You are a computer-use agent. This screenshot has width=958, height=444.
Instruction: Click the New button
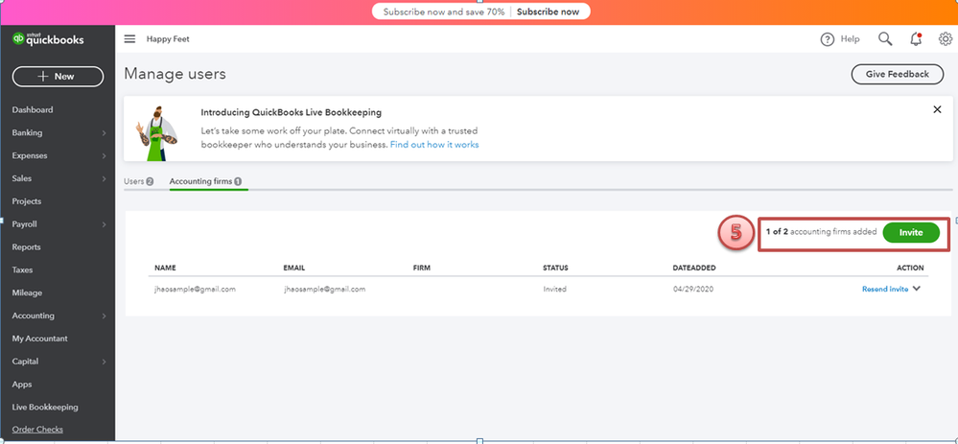pyautogui.click(x=58, y=77)
